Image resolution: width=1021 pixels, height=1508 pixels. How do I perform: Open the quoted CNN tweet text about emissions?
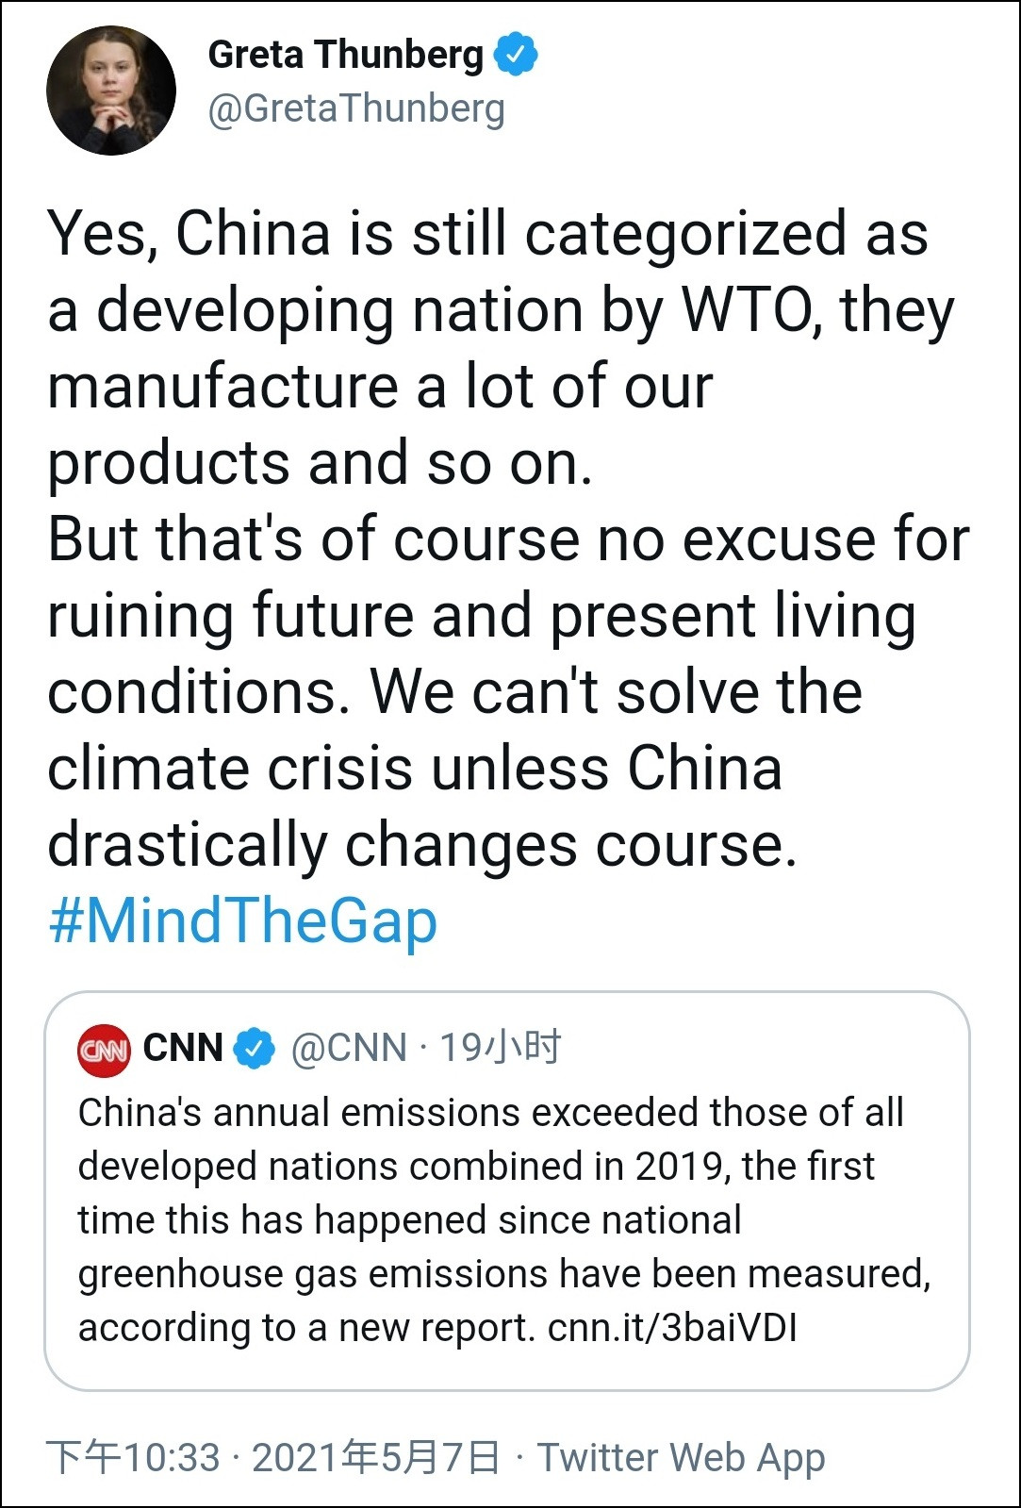tap(490, 1220)
